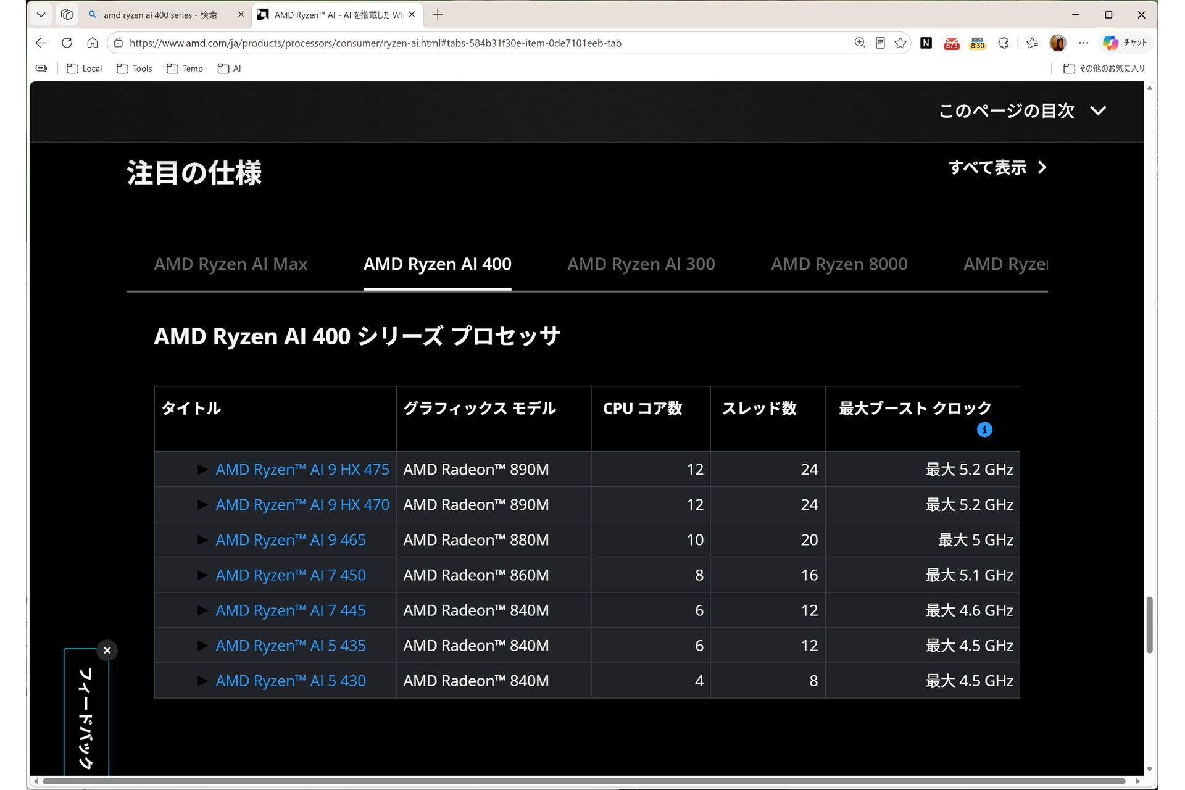Click the vertical scrollbar thumb

click(x=1149, y=625)
